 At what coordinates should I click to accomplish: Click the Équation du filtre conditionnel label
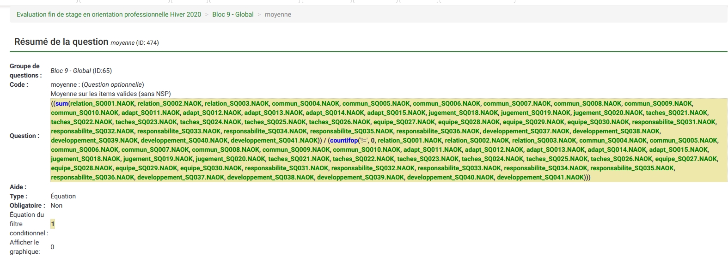[28, 224]
